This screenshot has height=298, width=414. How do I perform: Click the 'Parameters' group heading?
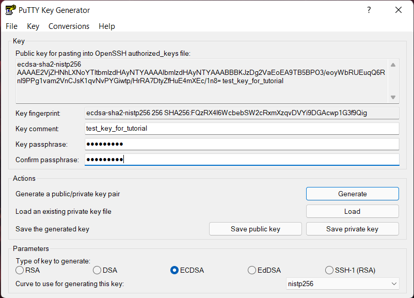[31, 248]
